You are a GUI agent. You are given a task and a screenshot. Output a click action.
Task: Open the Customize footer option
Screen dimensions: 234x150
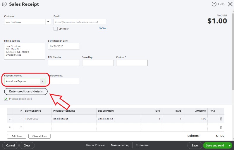tap(142, 145)
